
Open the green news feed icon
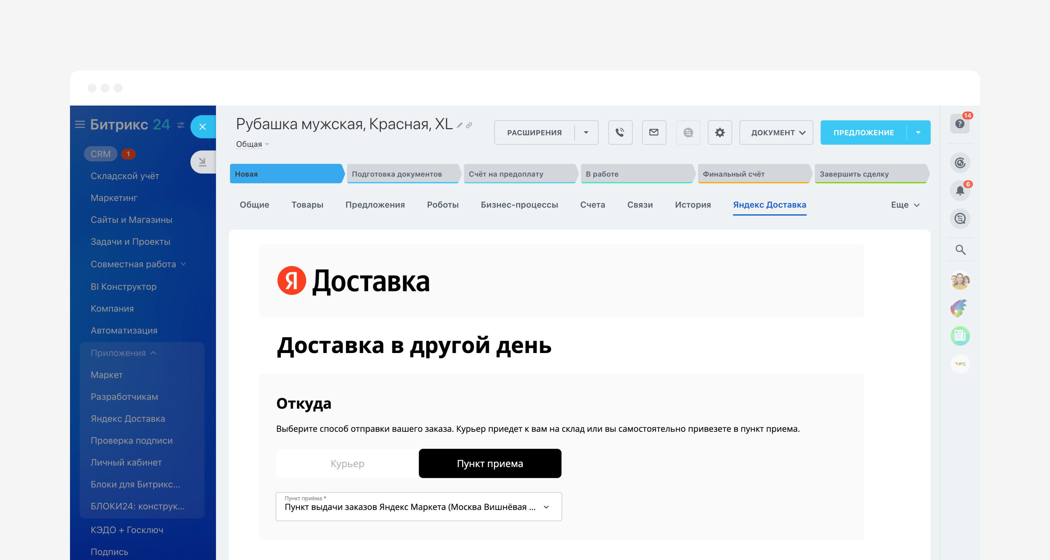coord(960,336)
